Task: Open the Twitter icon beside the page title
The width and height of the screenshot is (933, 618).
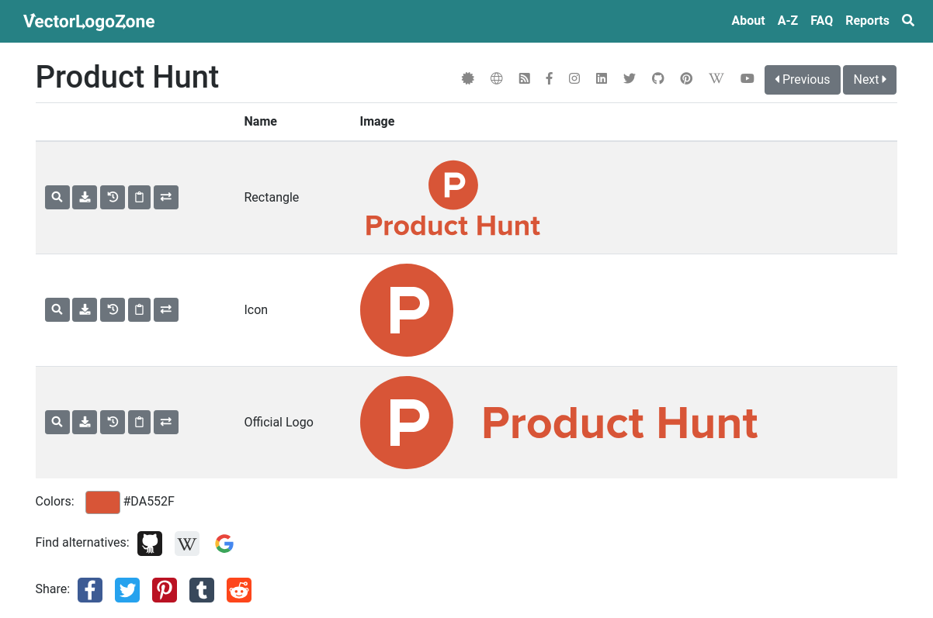Action: tap(630, 78)
